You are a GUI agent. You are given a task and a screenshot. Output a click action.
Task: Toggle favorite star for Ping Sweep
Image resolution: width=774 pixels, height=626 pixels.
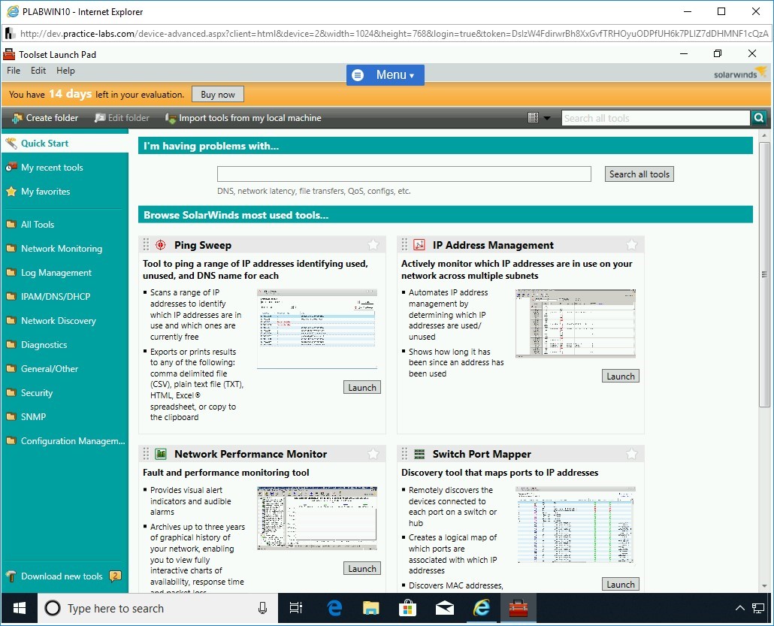click(373, 245)
